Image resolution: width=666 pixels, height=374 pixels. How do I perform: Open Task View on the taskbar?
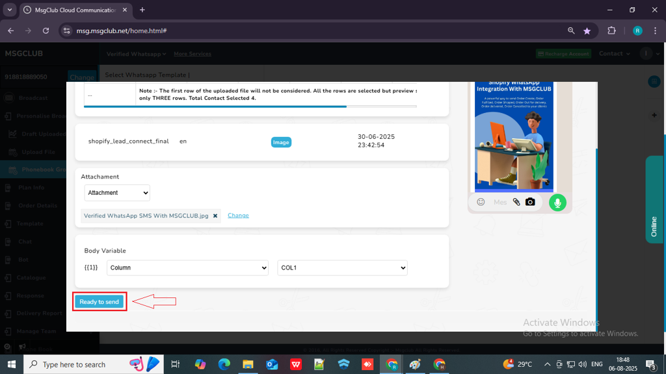[175, 364]
